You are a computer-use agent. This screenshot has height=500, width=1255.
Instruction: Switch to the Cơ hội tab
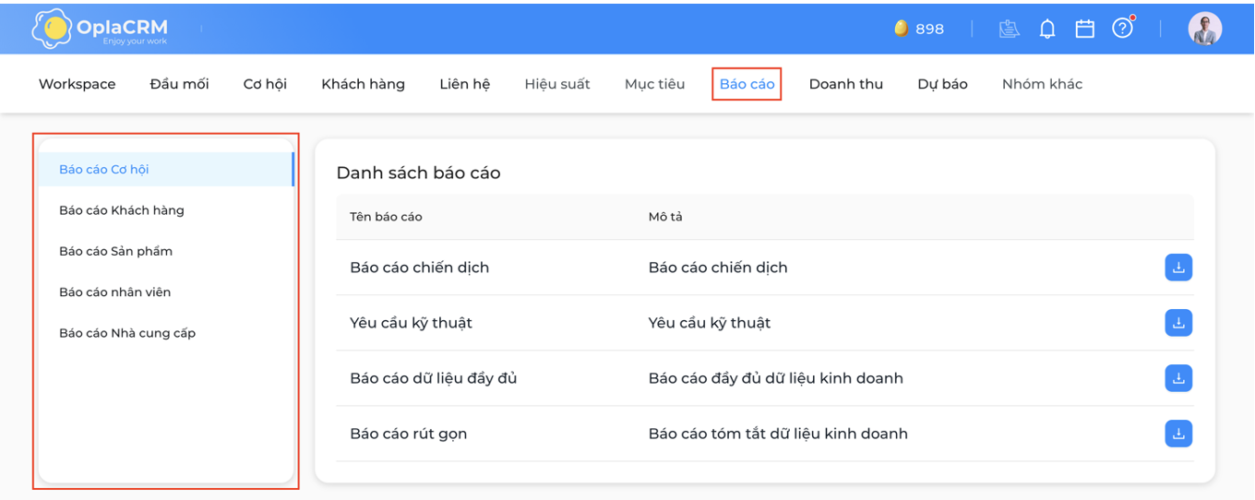pyautogui.click(x=265, y=84)
